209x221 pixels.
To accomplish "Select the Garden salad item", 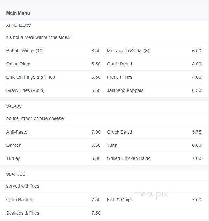I will click(14, 145).
